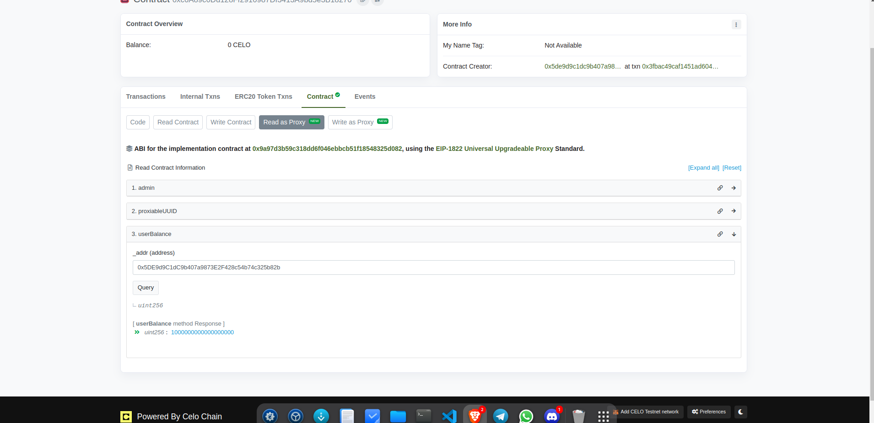The width and height of the screenshot is (874, 423).
Task: Switch to Brave browser in the dock
Action: pyautogui.click(x=475, y=416)
